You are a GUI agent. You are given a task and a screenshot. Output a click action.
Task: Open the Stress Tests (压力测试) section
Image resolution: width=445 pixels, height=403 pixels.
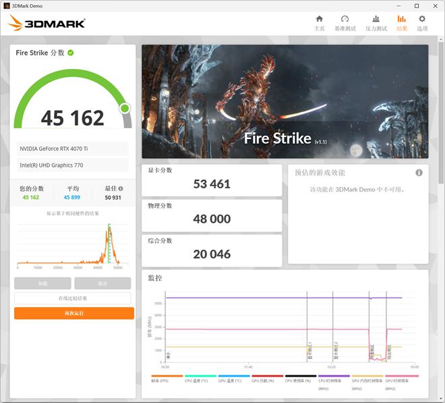click(376, 22)
